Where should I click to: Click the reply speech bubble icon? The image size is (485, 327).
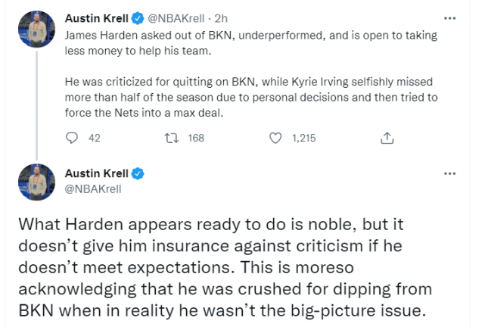(73, 138)
